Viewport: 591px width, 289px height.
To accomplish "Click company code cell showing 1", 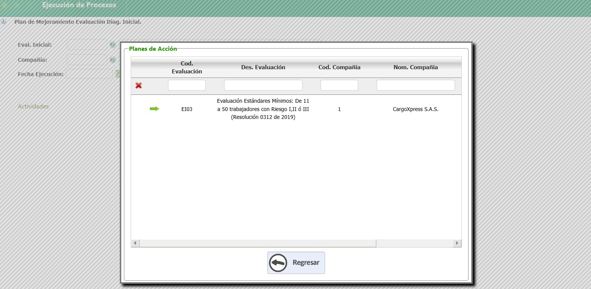I will tap(339, 109).
